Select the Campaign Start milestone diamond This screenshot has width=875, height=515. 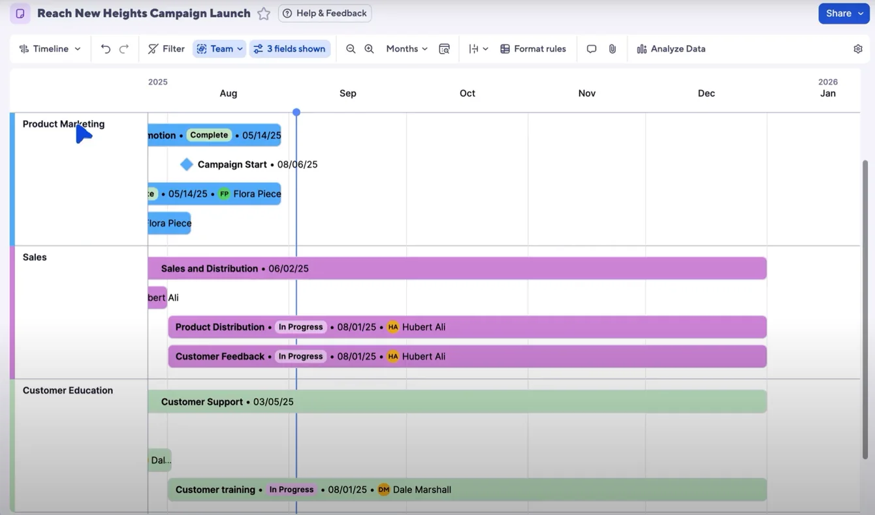point(187,164)
